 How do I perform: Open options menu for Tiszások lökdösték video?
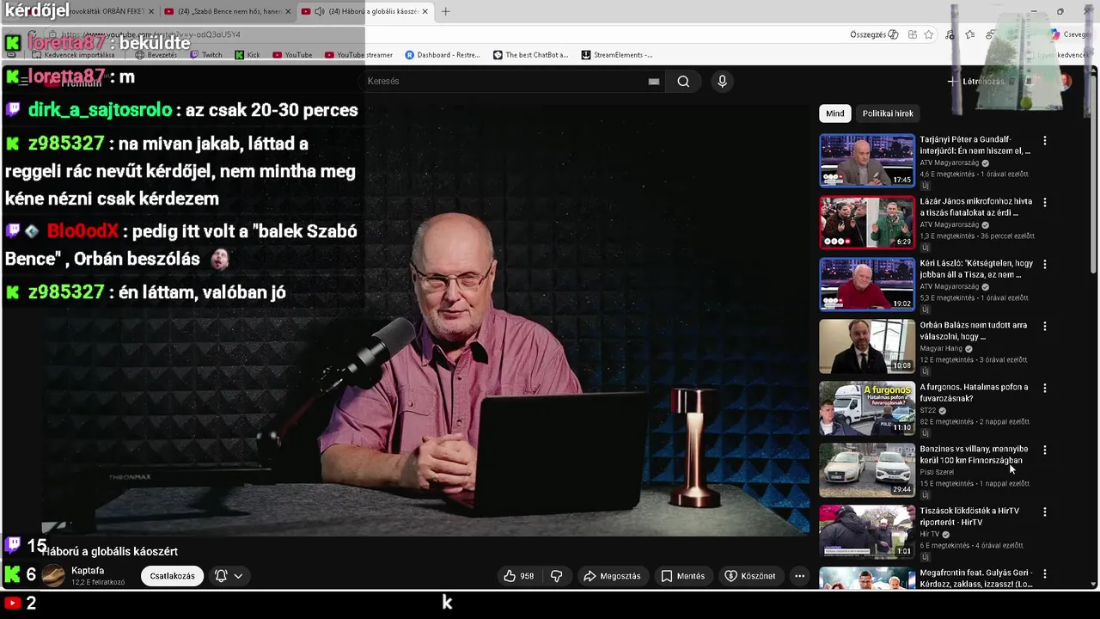tap(1045, 512)
